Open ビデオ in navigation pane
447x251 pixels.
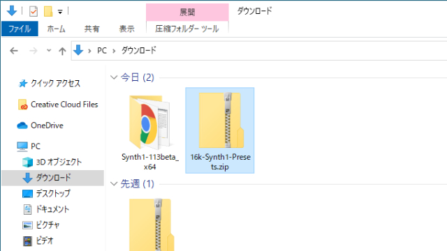point(45,241)
